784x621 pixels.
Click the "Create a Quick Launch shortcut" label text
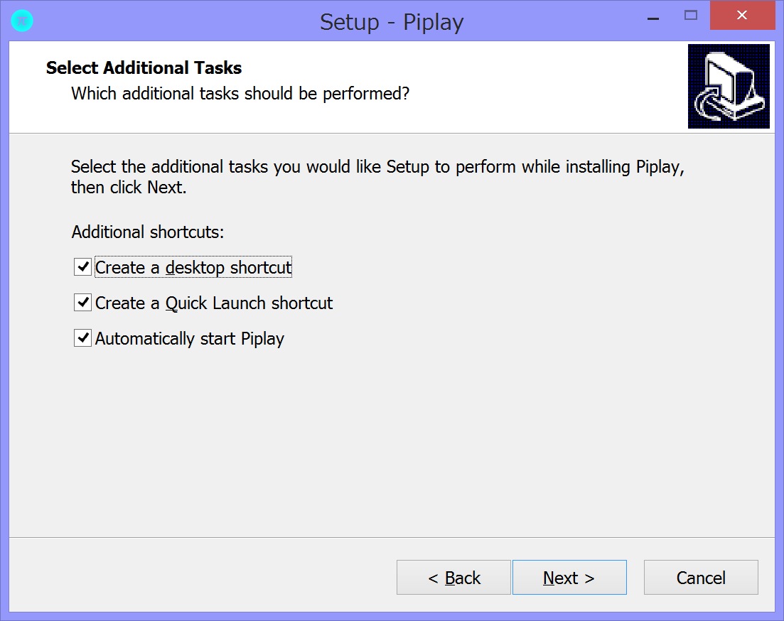tap(214, 303)
